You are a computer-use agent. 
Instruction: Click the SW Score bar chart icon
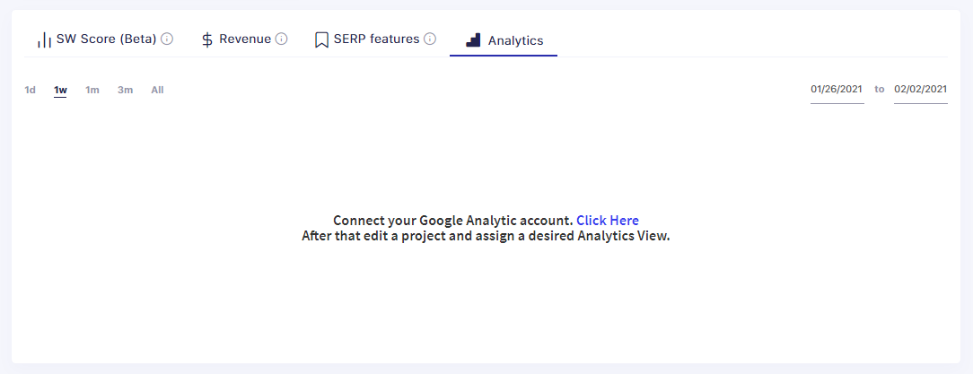pos(44,40)
